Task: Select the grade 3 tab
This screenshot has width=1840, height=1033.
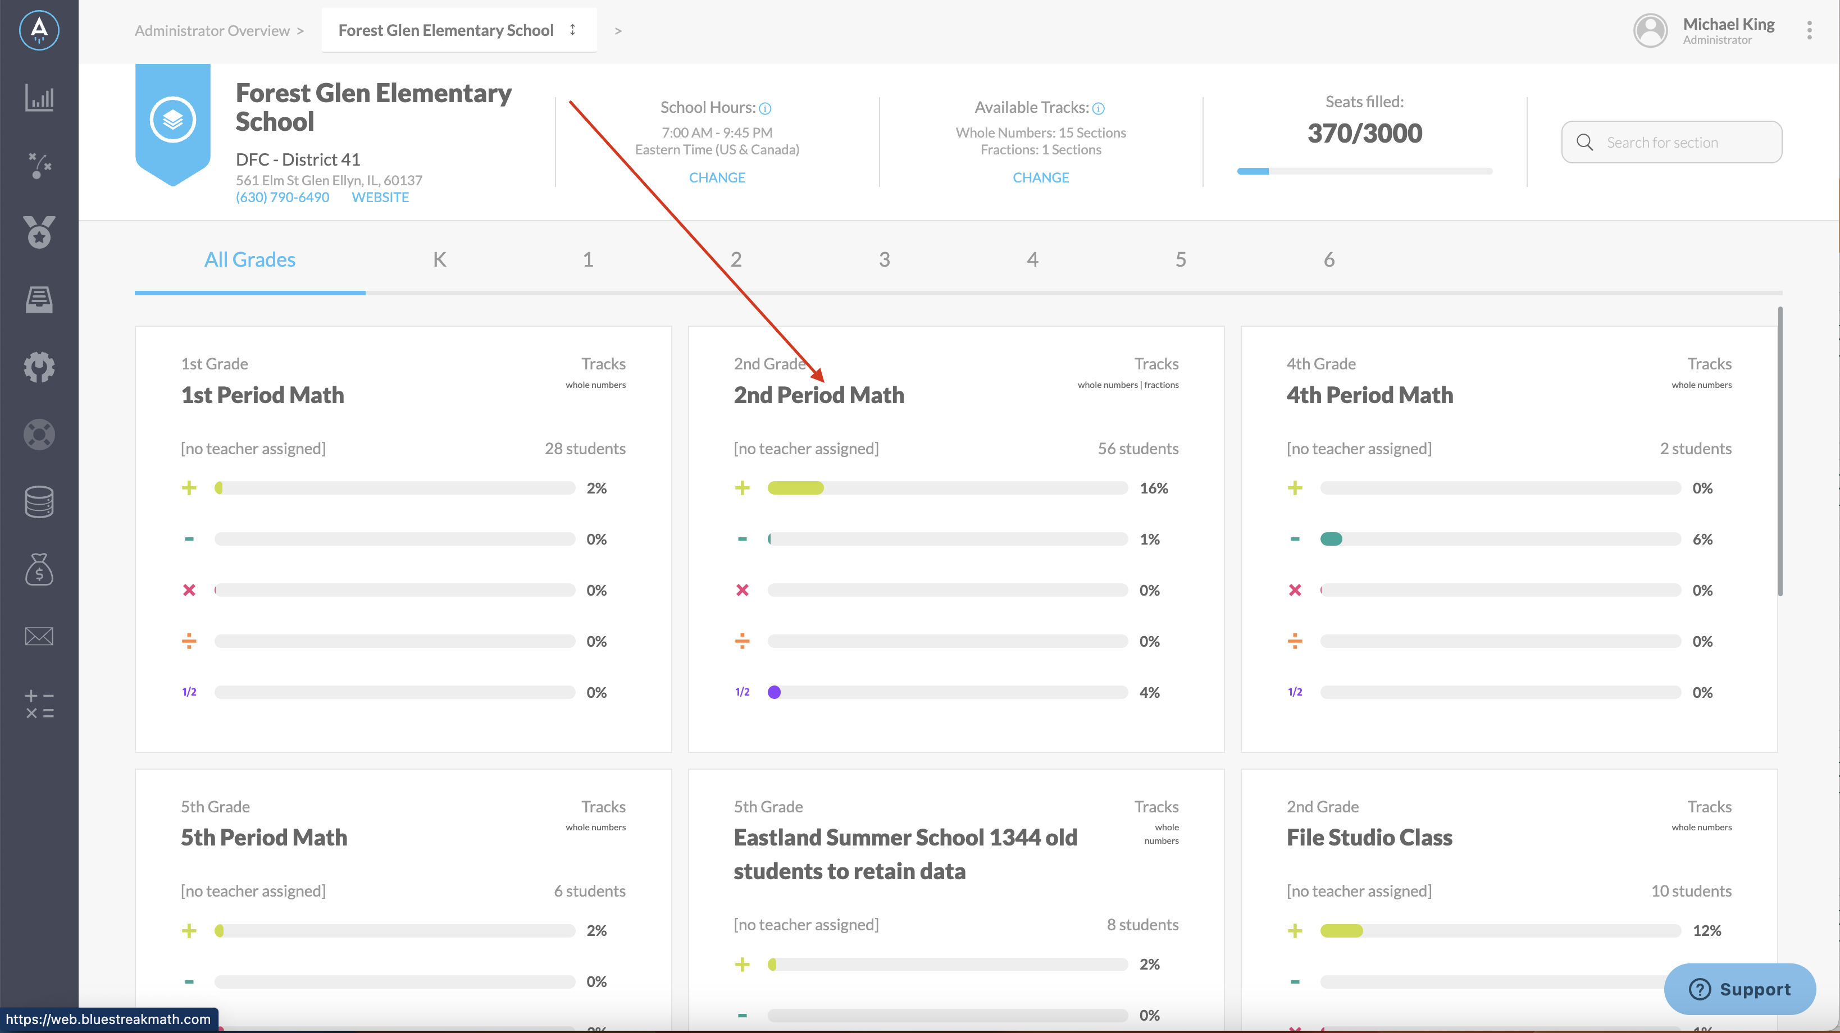Action: click(x=884, y=259)
